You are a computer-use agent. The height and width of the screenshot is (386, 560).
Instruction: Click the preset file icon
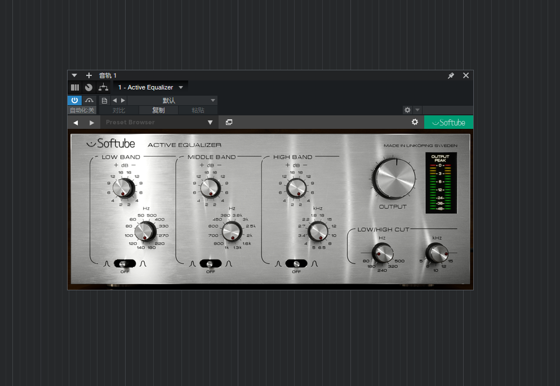click(x=104, y=100)
